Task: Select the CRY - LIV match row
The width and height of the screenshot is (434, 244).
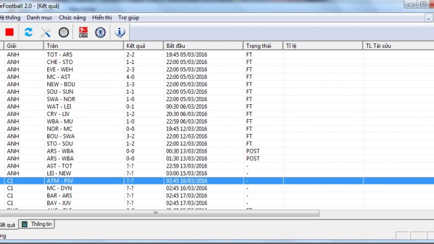Action: (x=217, y=114)
